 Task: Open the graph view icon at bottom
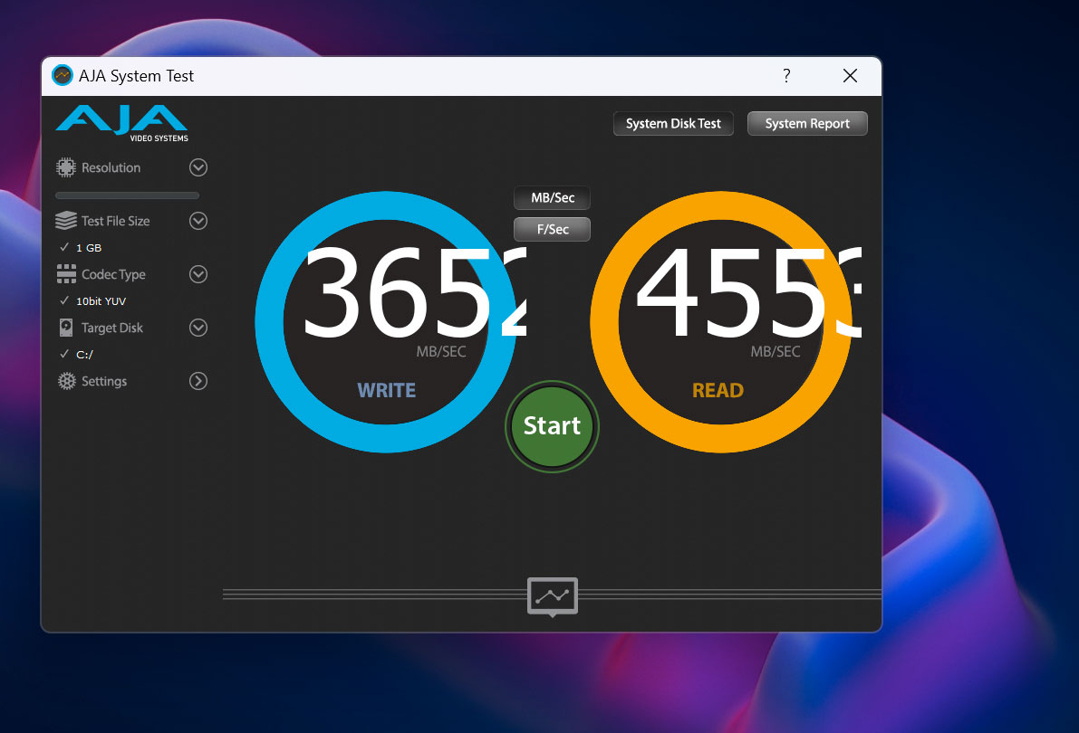tap(553, 596)
